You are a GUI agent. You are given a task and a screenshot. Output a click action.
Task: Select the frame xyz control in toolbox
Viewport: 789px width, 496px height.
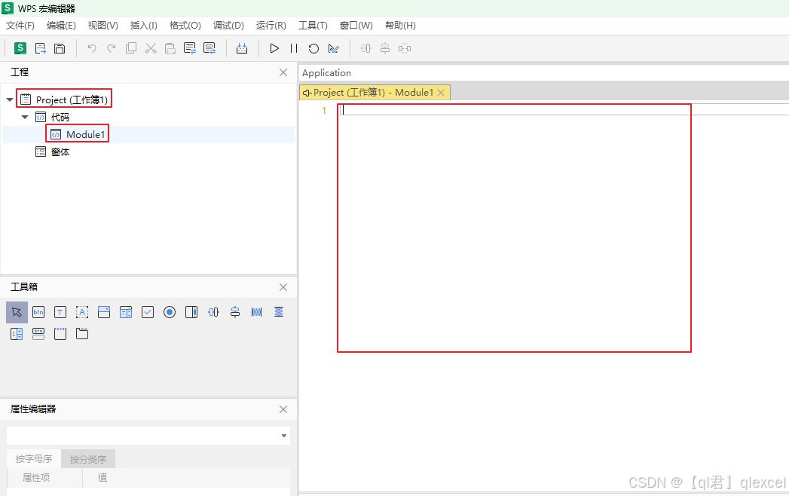[60, 334]
